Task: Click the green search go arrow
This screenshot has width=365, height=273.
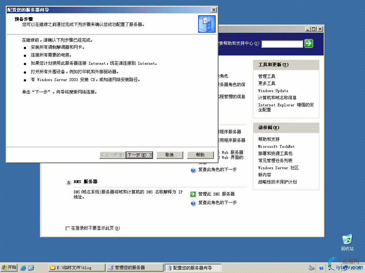Action: (309, 43)
